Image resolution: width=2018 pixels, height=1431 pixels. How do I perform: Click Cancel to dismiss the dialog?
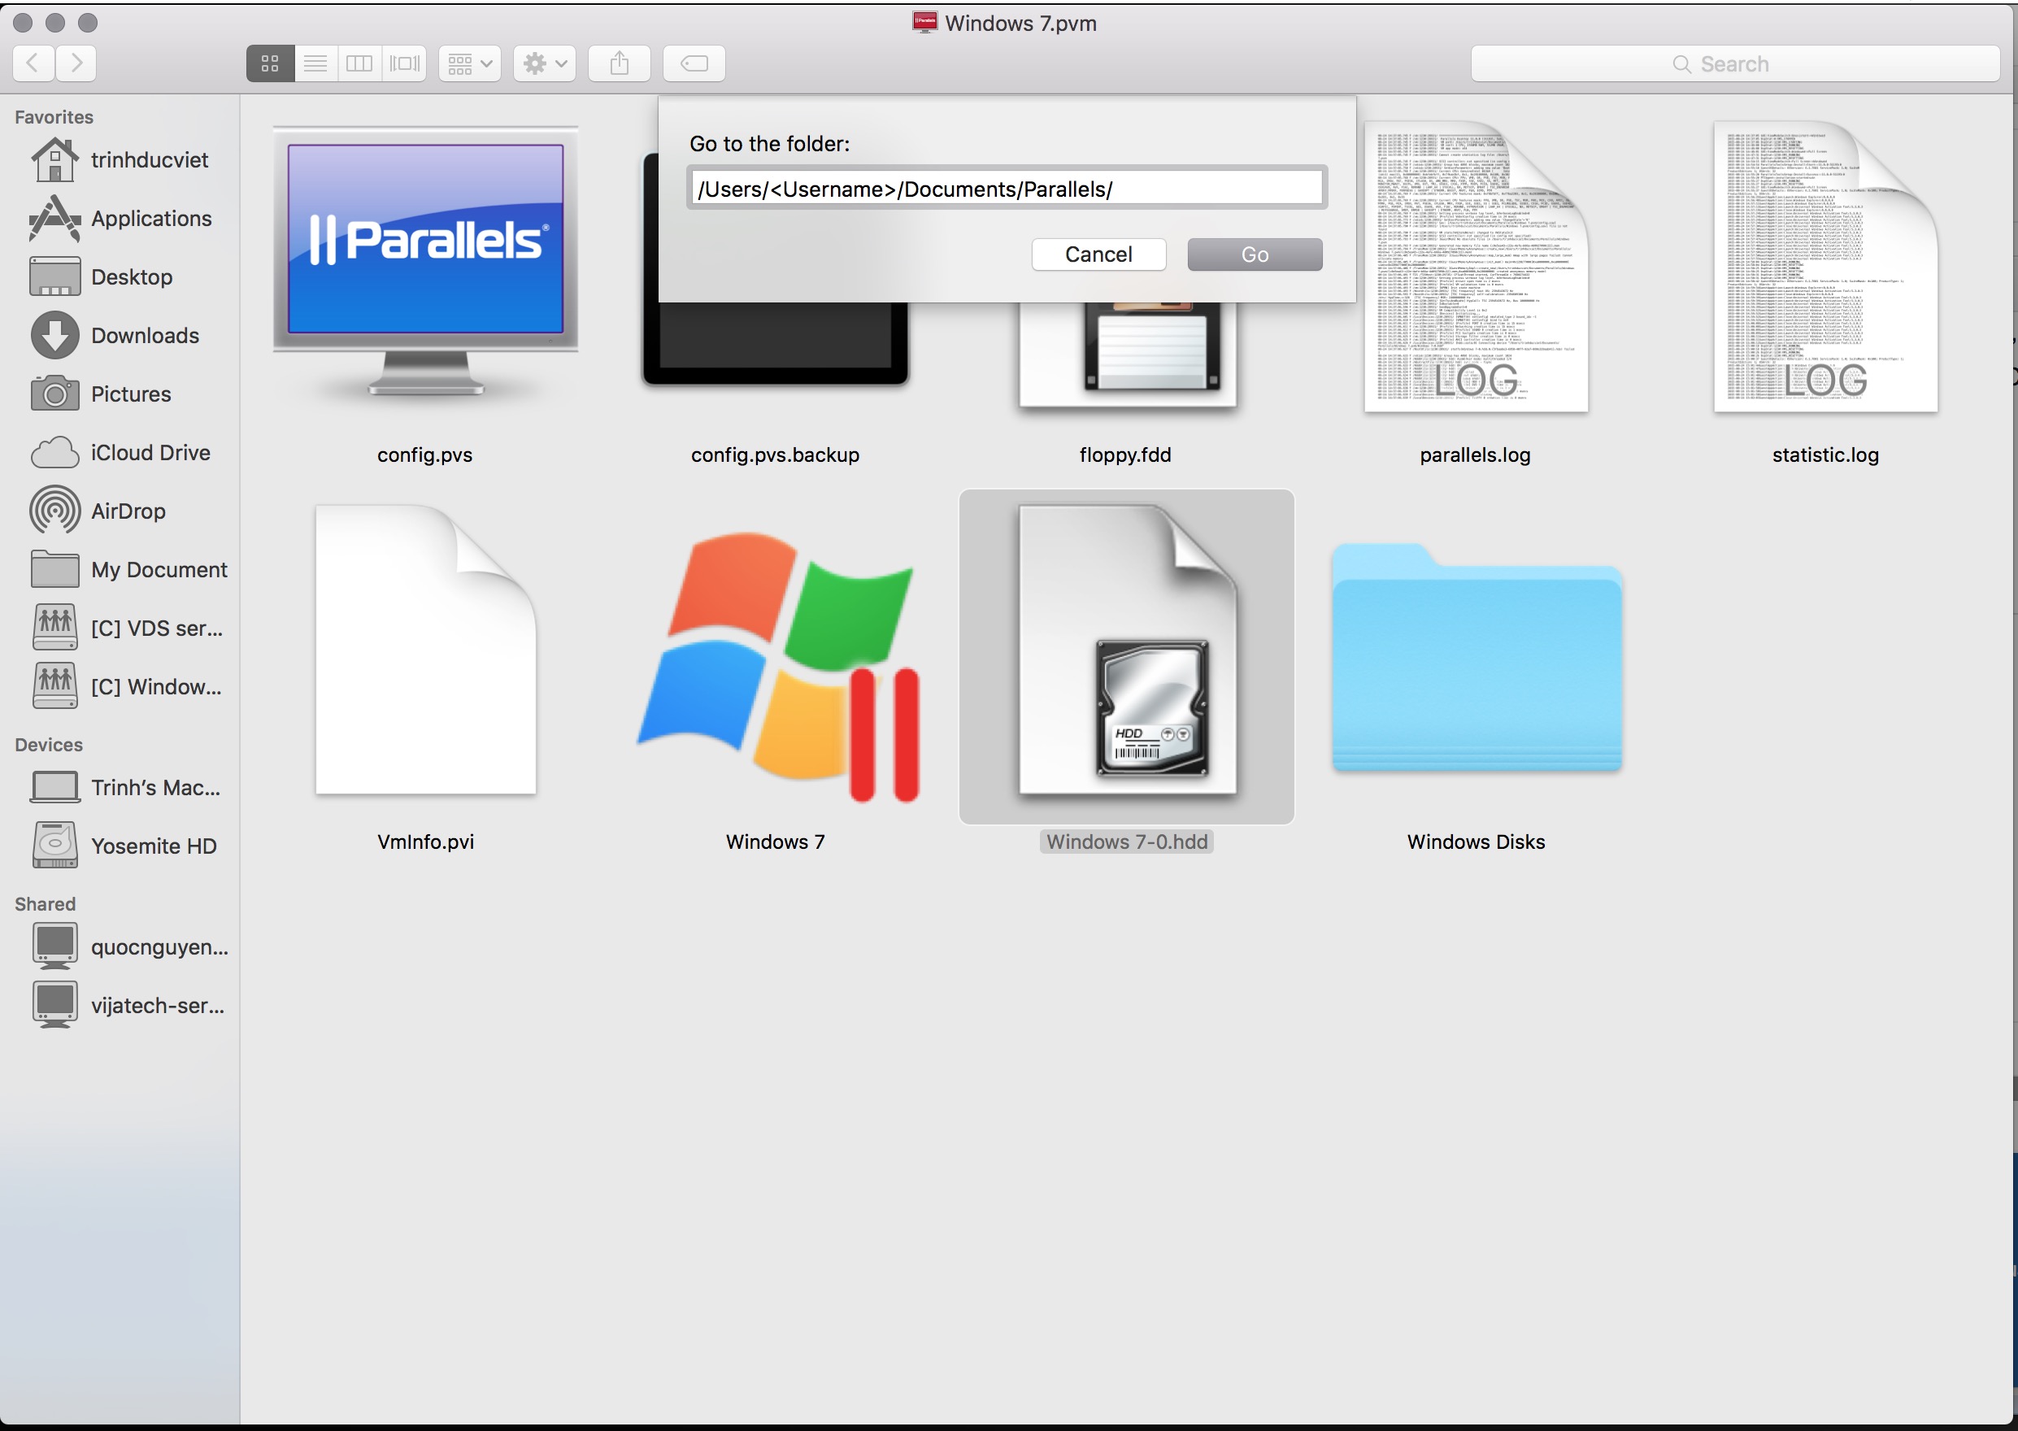coord(1099,252)
